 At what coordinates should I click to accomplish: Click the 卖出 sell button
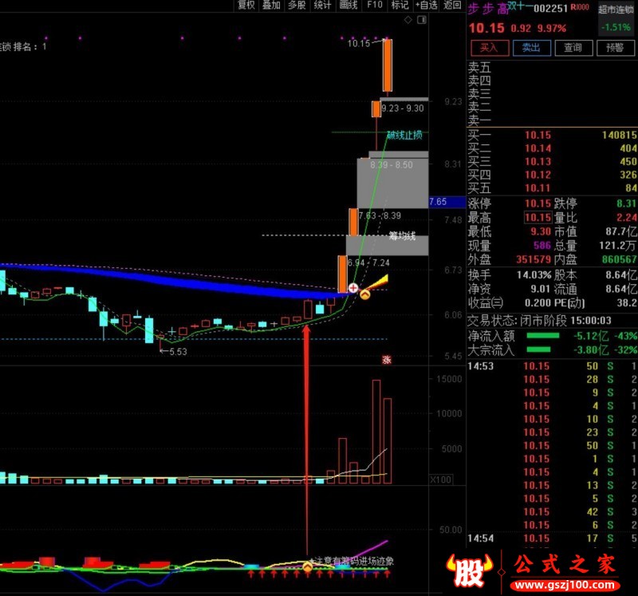point(531,48)
